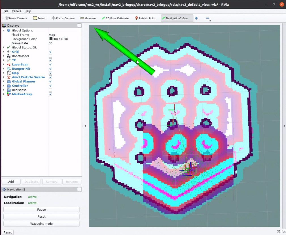Expand the Amcl Particle Swarm entry
Image resolution: width=286 pixels, height=235 pixels.
coord(4,77)
